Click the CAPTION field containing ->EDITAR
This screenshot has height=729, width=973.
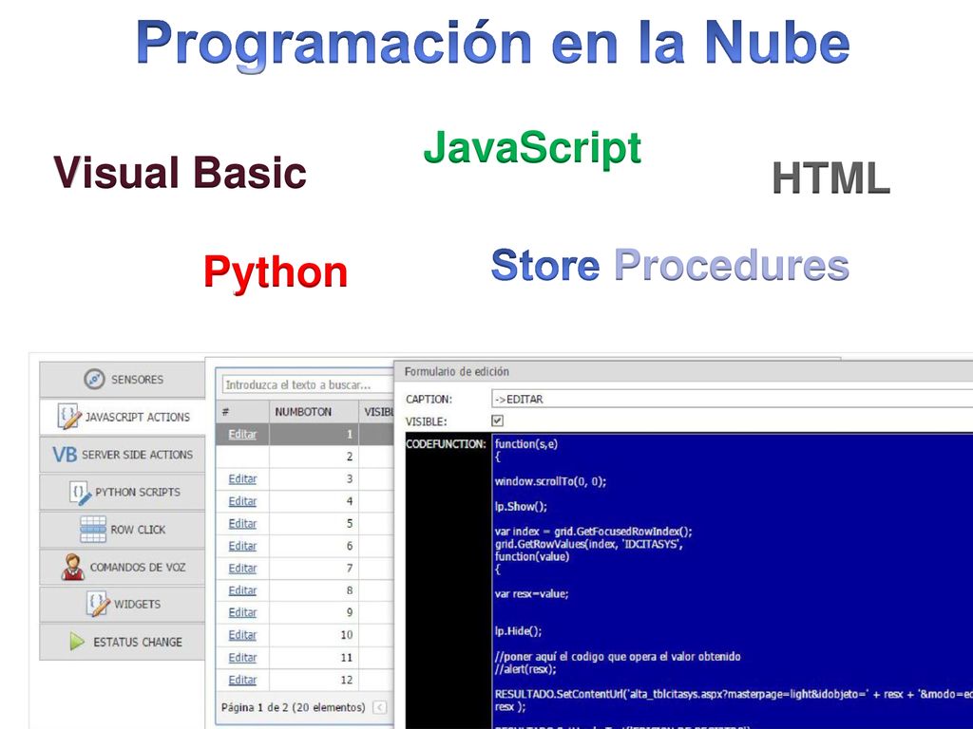733,400
